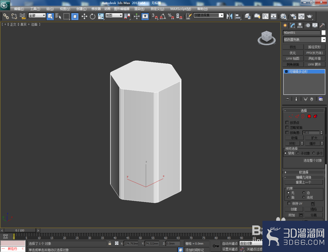328x252 pixels.
Task: Select Element sub-object level
Action: 315,116
